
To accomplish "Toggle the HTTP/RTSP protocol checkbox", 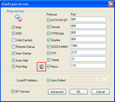I will point(49,20).
